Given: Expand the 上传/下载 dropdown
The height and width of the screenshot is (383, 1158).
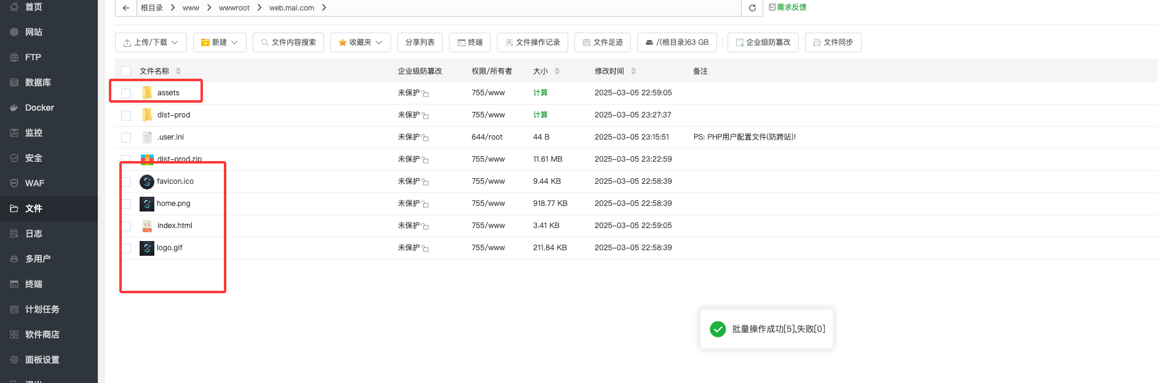Looking at the screenshot, I should [151, 42].
